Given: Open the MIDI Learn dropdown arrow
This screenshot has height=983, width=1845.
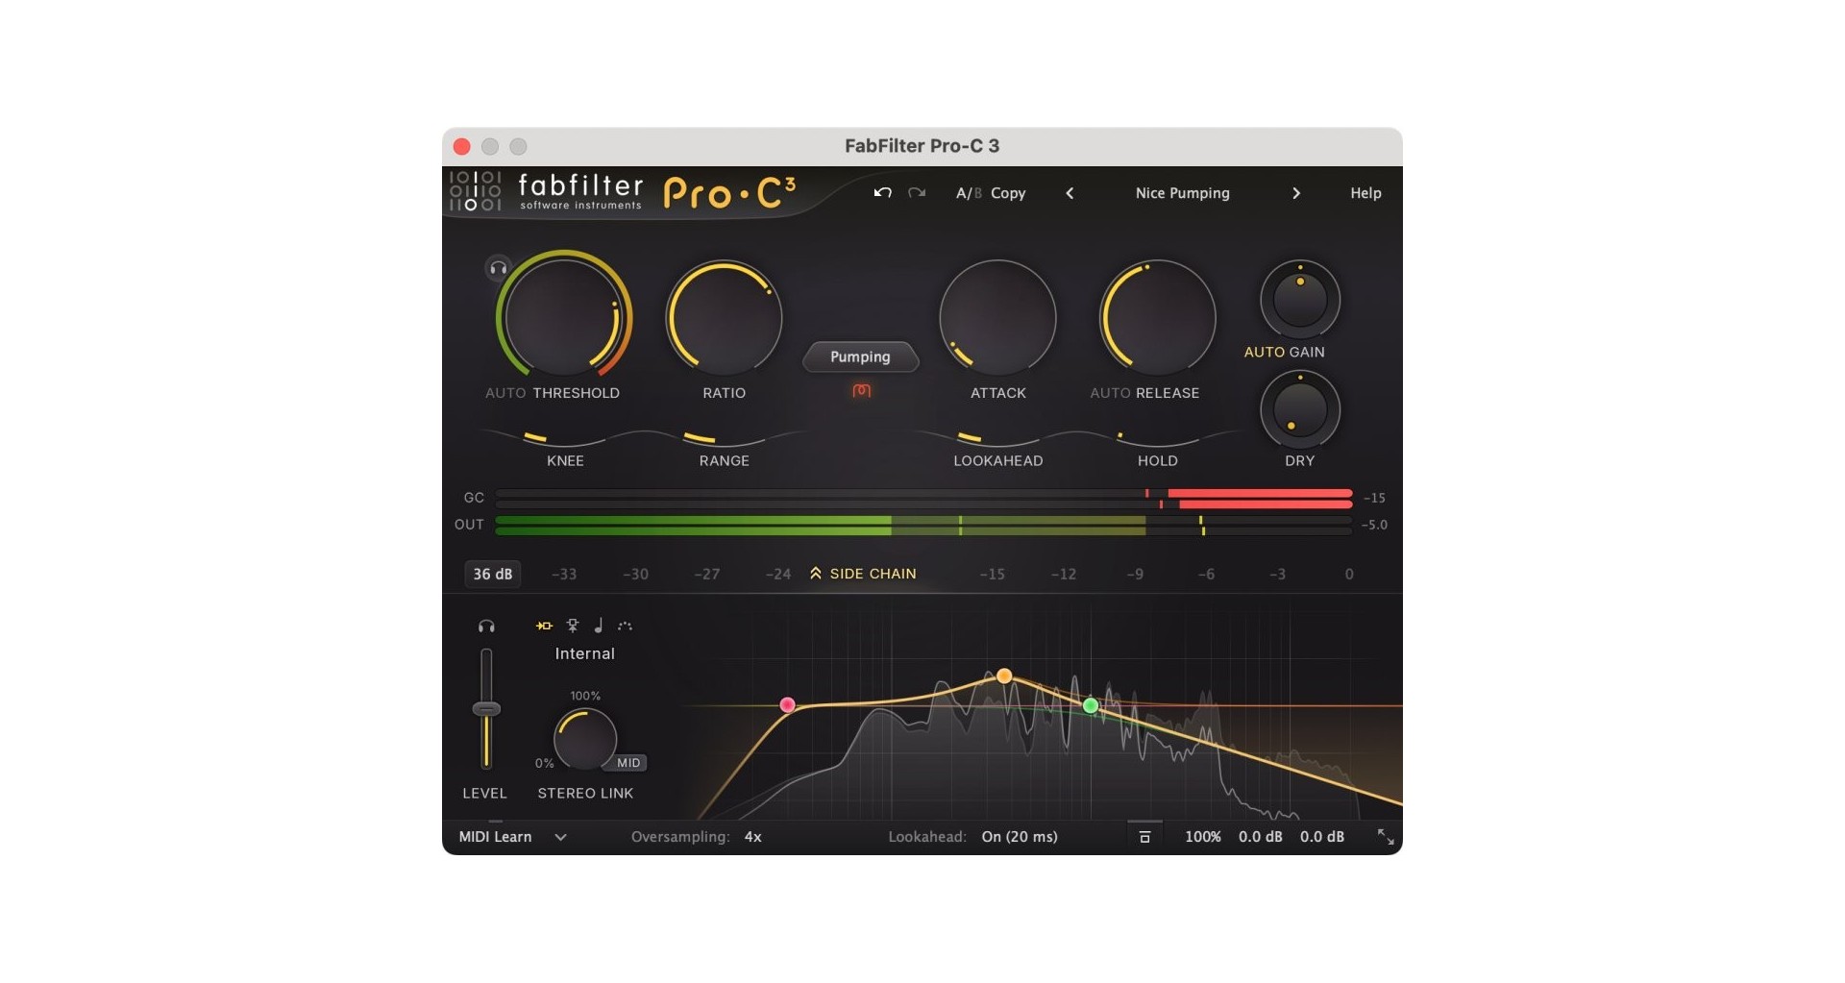Looking at the screenshot, I should (560, 837).
